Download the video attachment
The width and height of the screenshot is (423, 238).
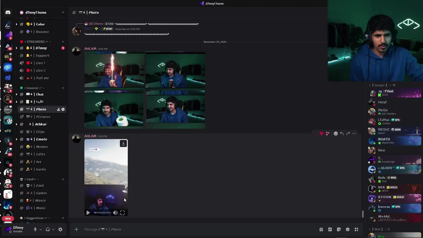pyautogui.click(x=123, y=143)
